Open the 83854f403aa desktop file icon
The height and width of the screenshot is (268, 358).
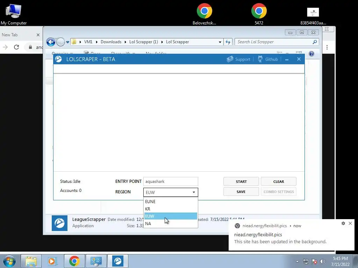[313, 15]
